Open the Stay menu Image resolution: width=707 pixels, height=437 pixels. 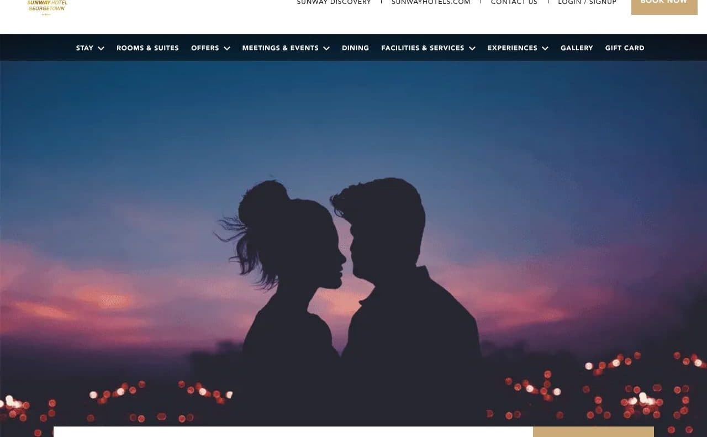pos(85,48)
